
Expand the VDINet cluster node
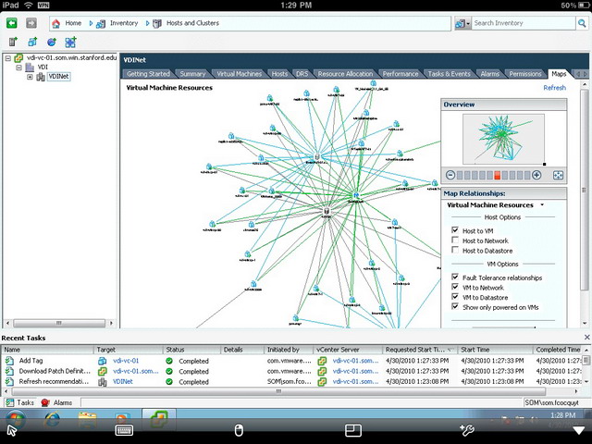click(30, 77)
